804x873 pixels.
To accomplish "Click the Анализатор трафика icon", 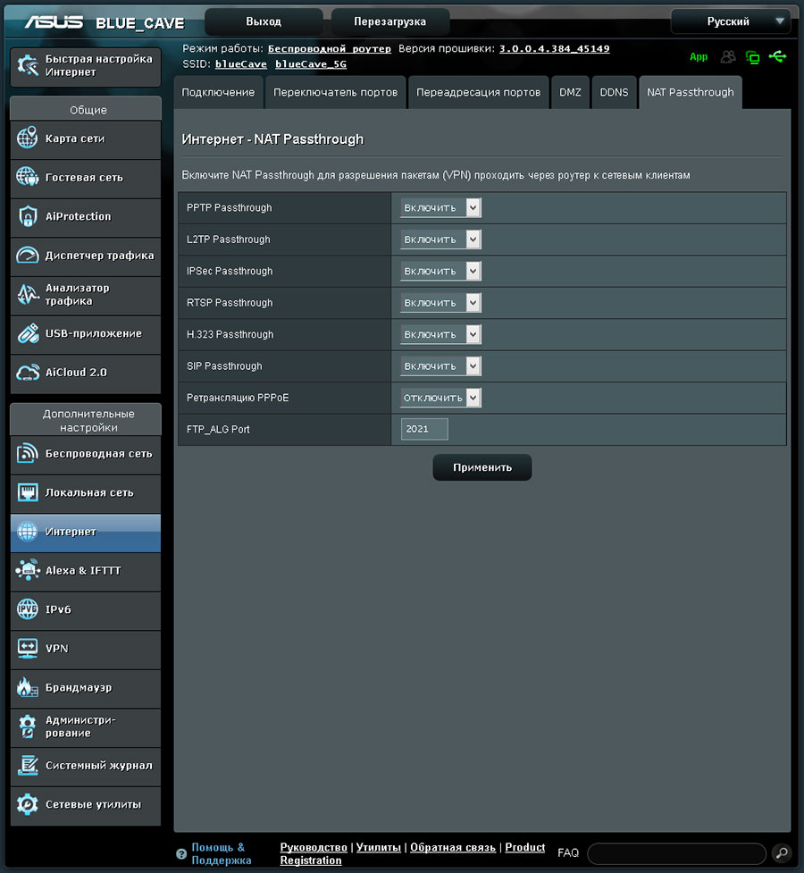I will [x=28, y=294].
